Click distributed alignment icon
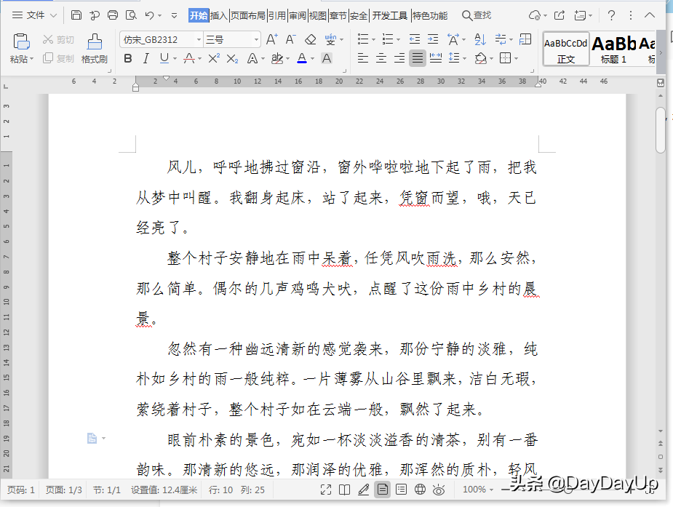Image resolution: width=673 pixels, height=507 pixels. (x=436, y=57)
